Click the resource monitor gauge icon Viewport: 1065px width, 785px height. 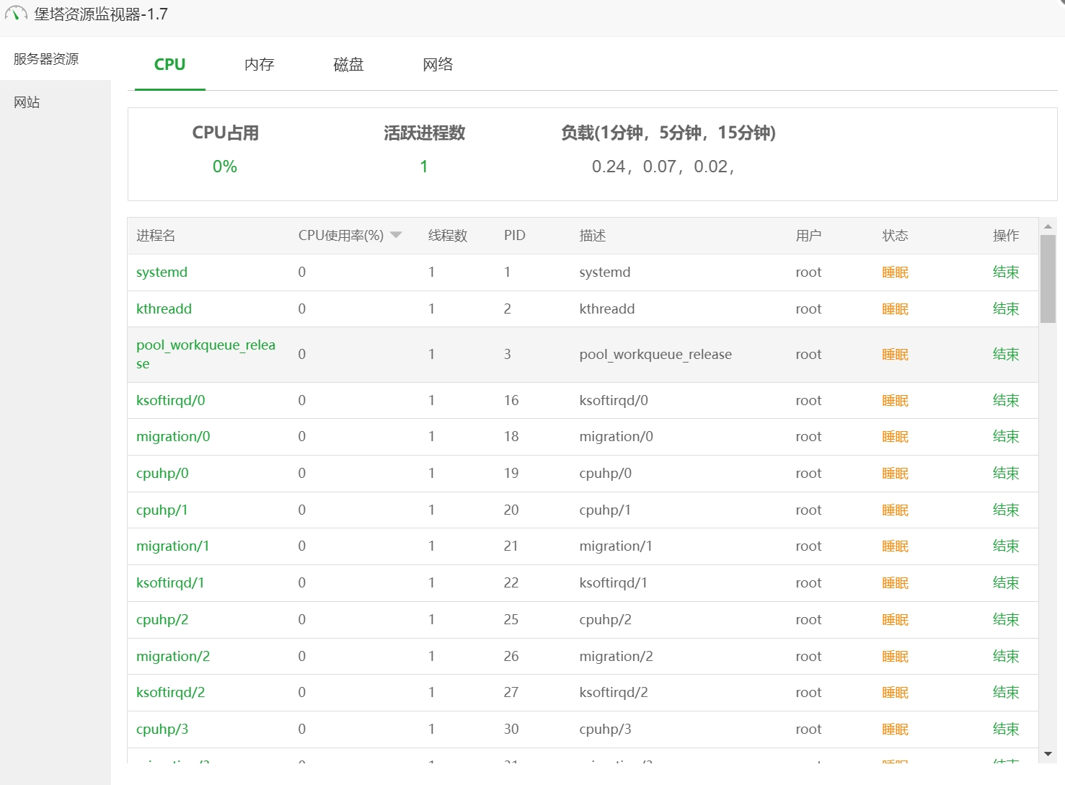coord(16,14)
